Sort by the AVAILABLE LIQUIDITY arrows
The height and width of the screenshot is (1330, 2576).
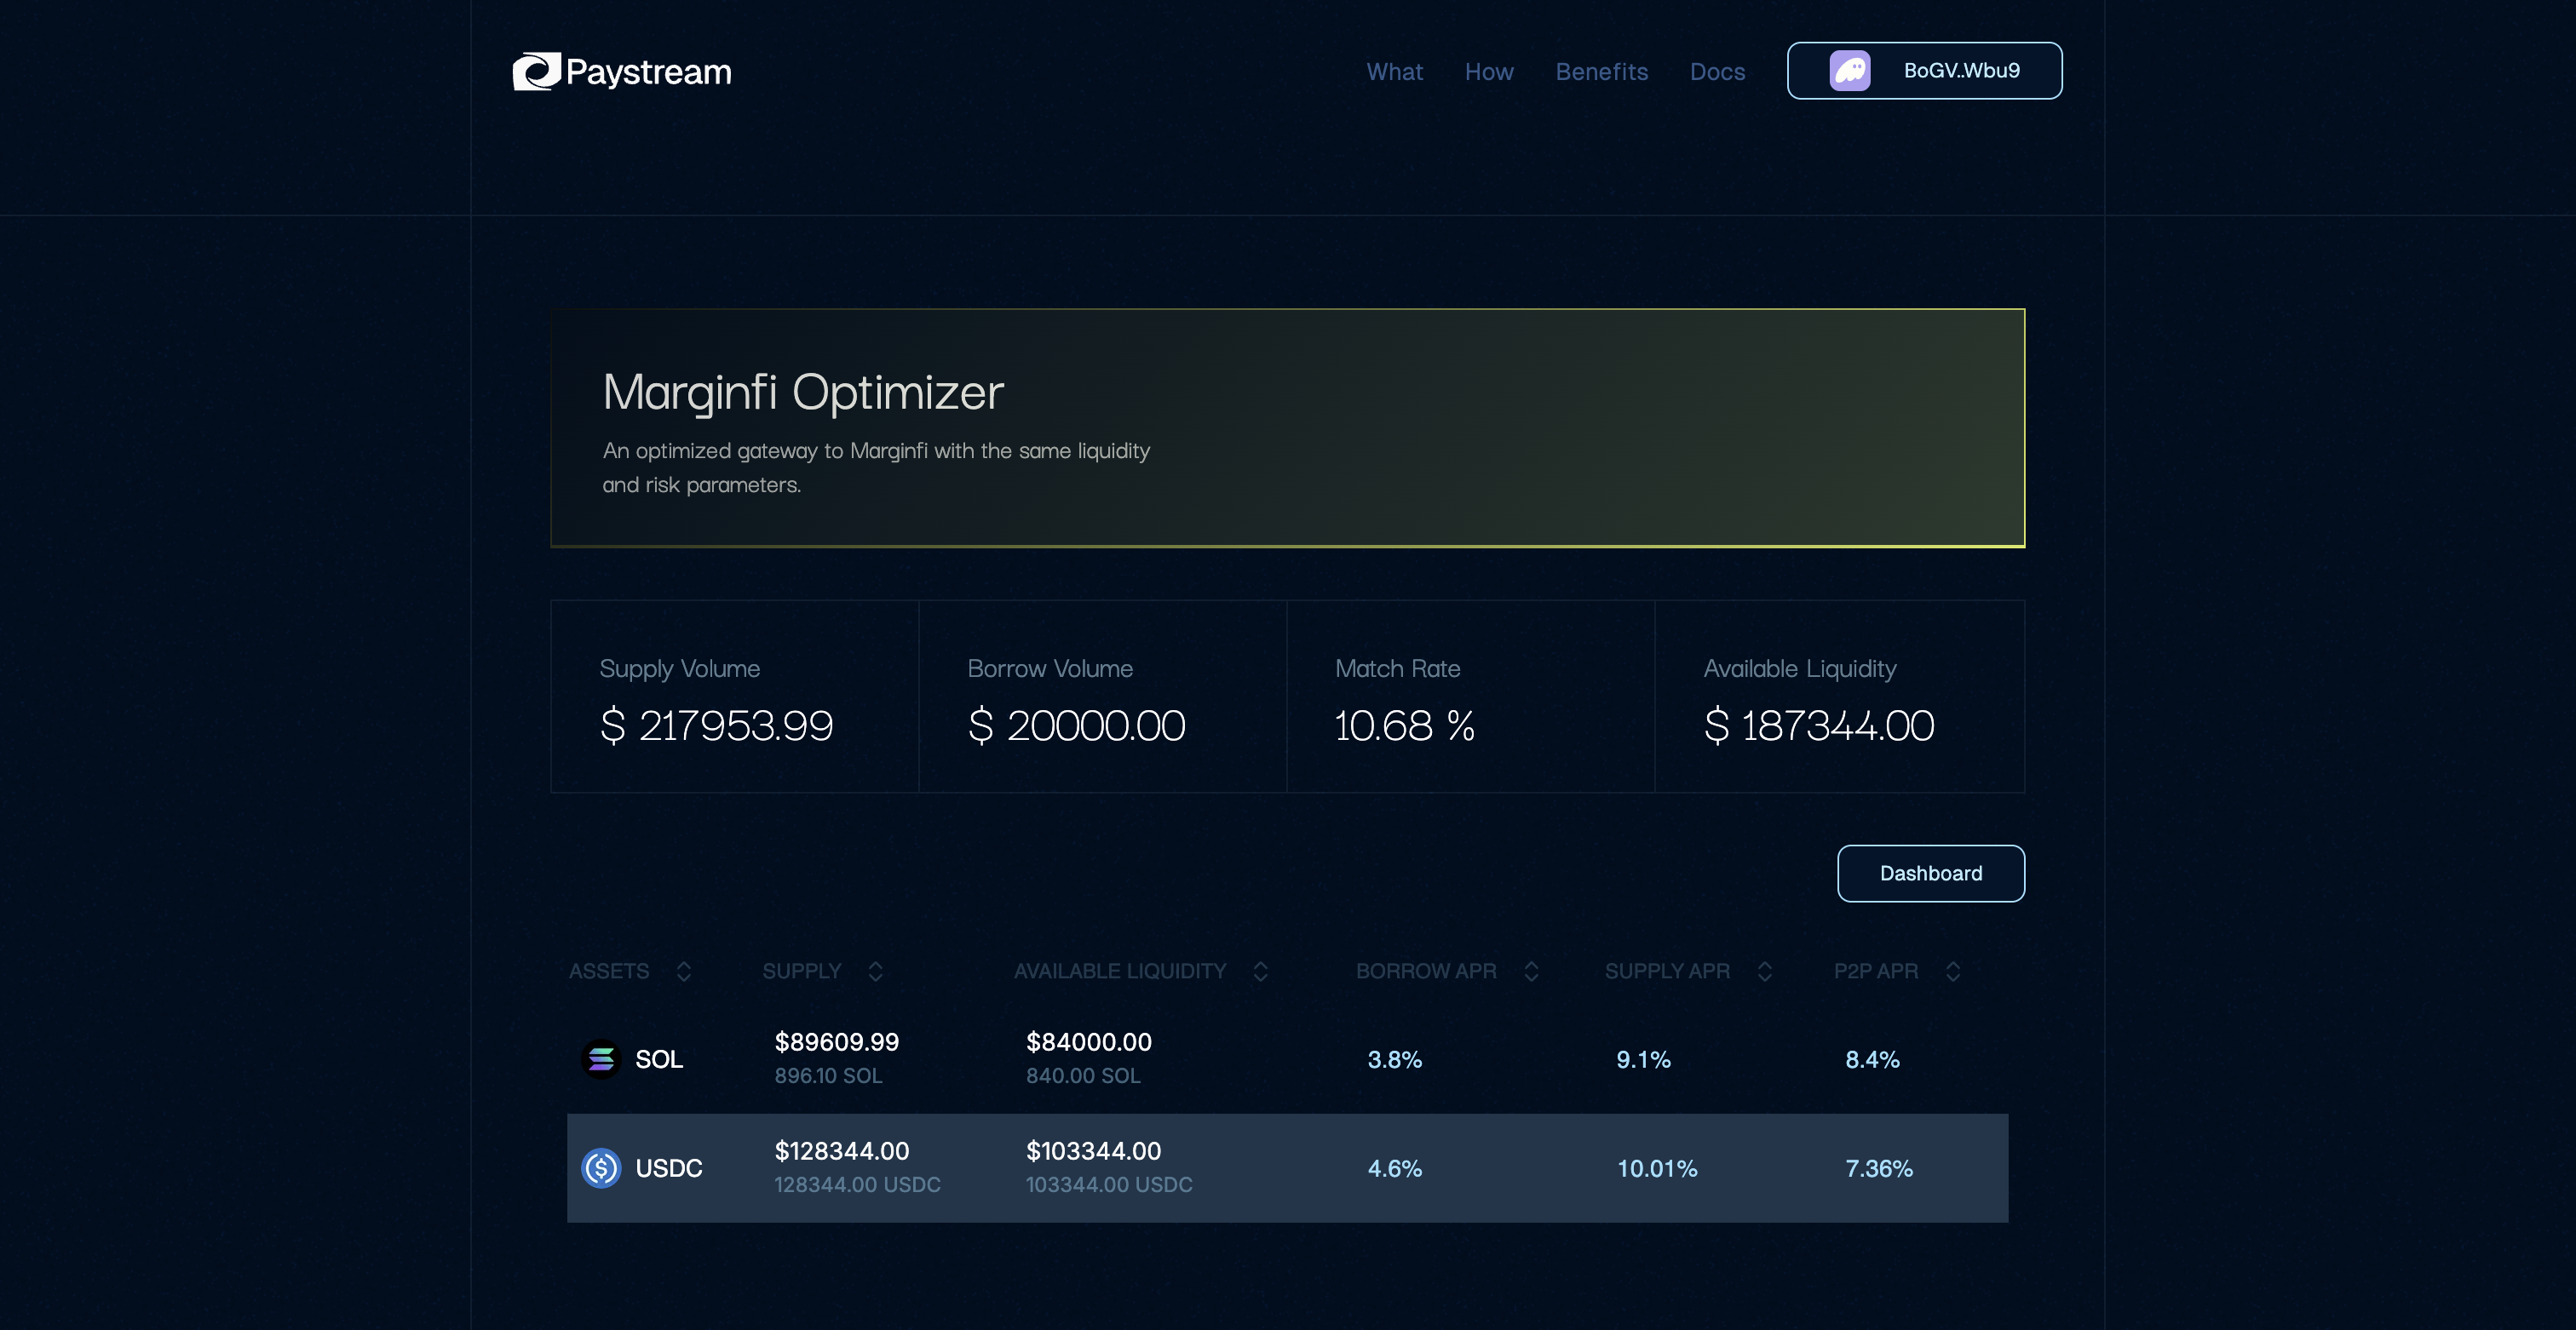[1260, 972]
